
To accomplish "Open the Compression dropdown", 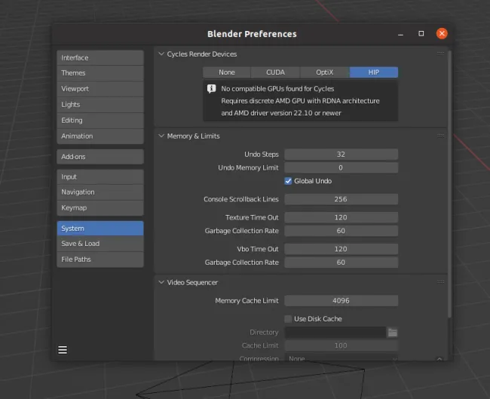I will coord(341,358).
